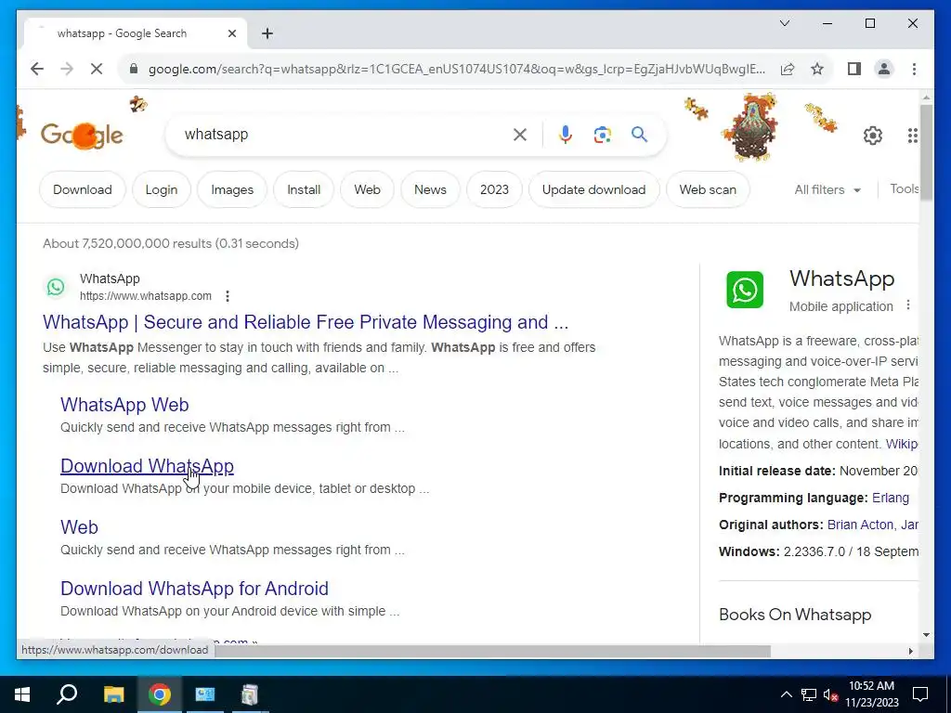951x713 pixels.
Task: Choose the Web scan chip
Action: pos(708,189)
